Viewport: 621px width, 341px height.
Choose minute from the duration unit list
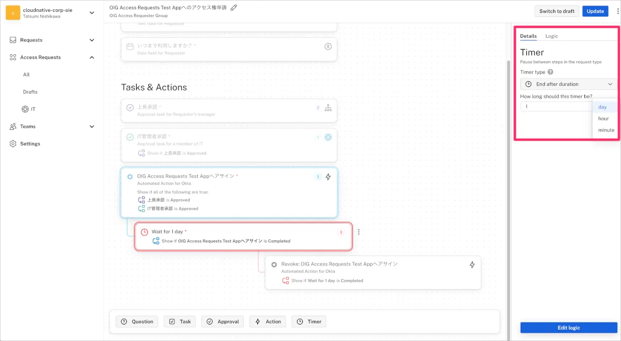[605, 130]
